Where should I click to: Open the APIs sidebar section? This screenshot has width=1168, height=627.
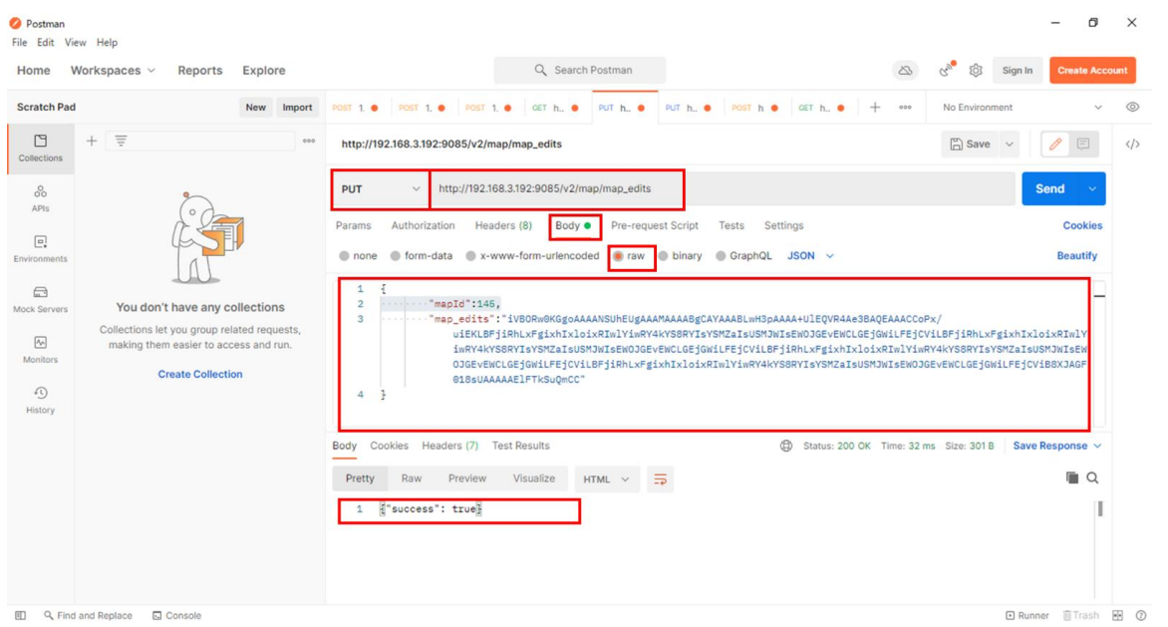pyautogui.click(x=40, y=197)
